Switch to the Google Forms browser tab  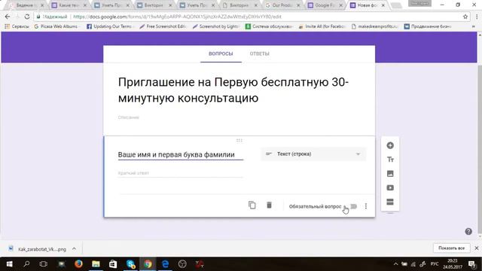(x=325, y=5)
